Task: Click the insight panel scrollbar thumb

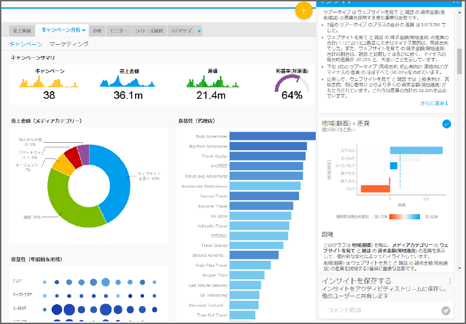Action: pos(459,61)
